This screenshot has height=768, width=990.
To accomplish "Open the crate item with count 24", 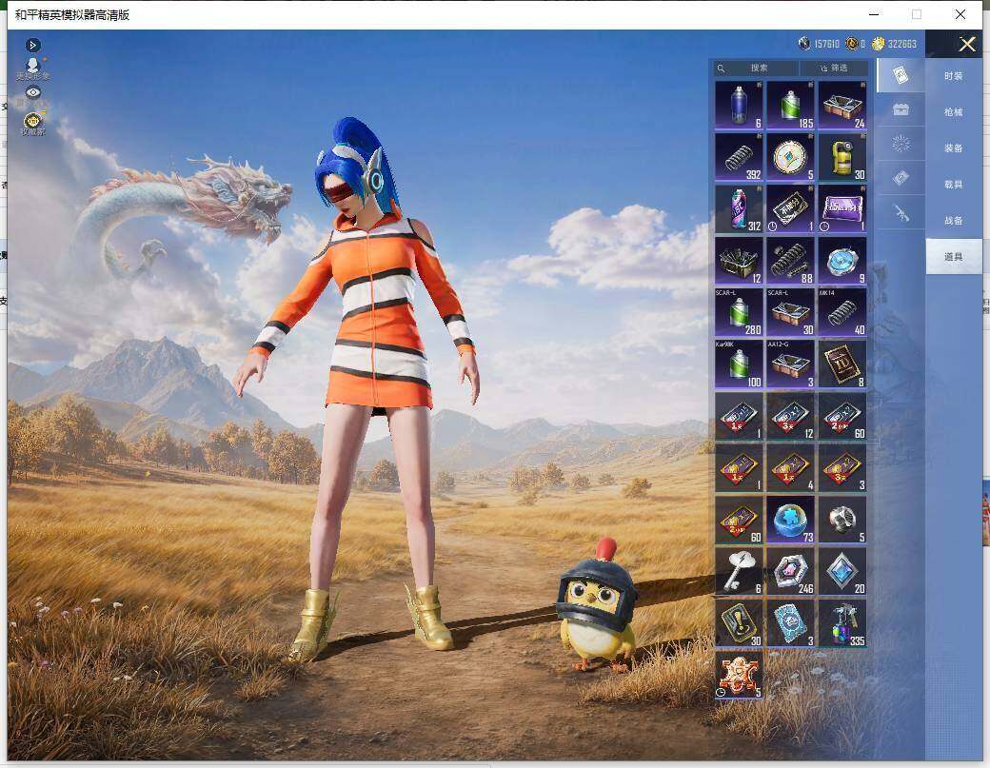I will (841, 105).
